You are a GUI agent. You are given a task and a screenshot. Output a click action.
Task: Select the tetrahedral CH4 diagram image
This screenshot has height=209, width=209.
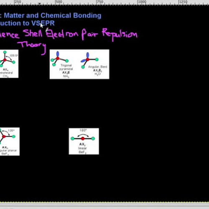9,64
